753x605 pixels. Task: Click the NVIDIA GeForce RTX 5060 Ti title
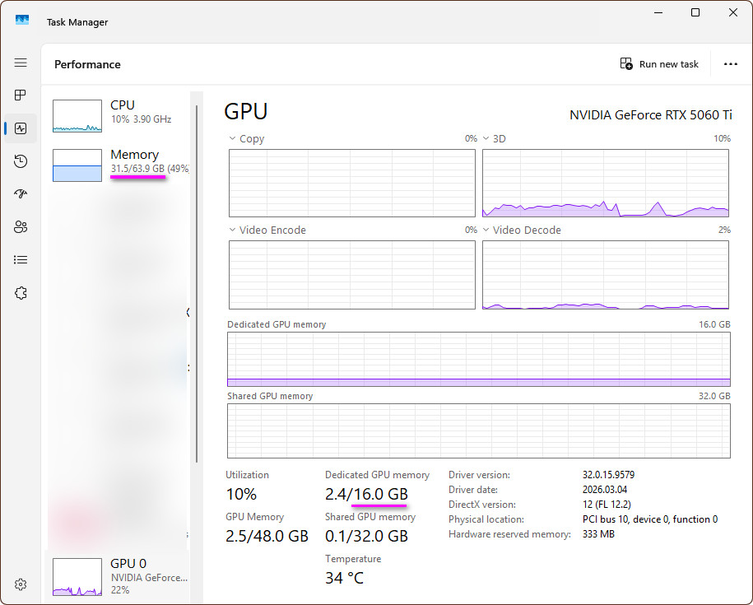[x=651, y=114]
